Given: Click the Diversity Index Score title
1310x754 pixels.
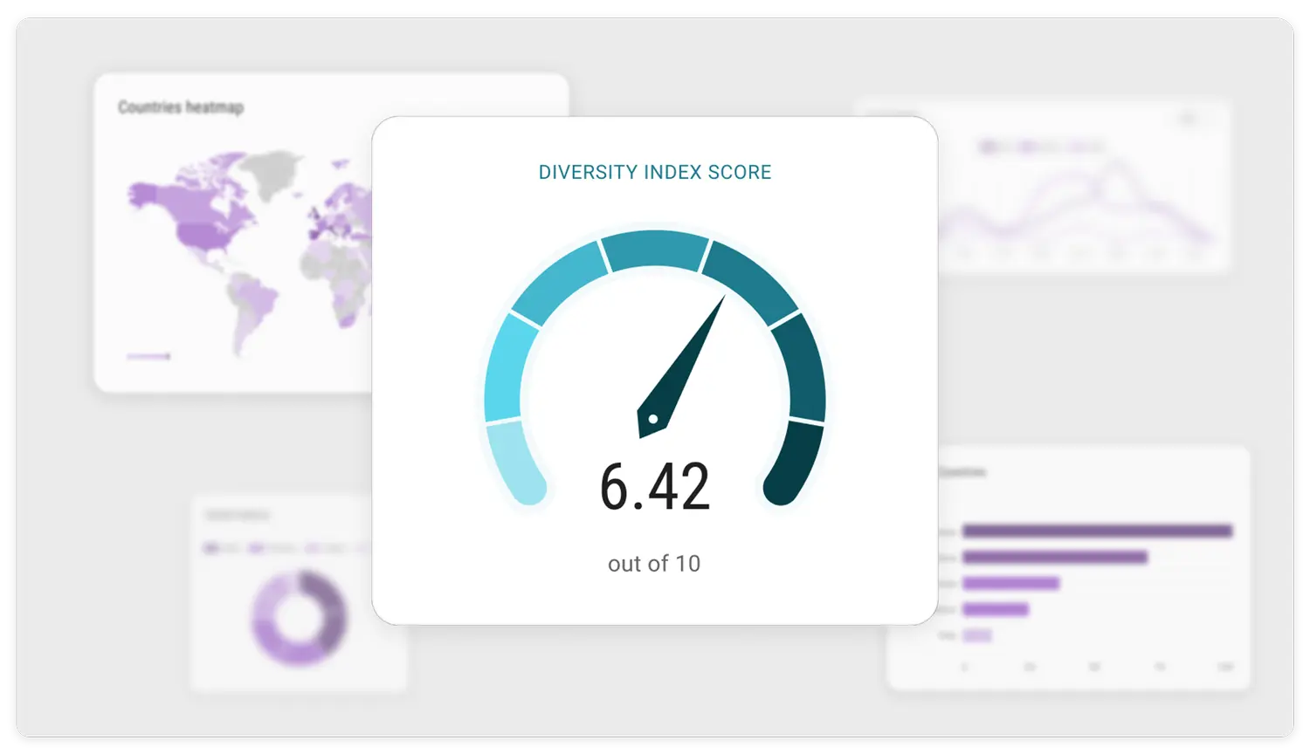Looking at the screenshot, I should coord(655,172).
